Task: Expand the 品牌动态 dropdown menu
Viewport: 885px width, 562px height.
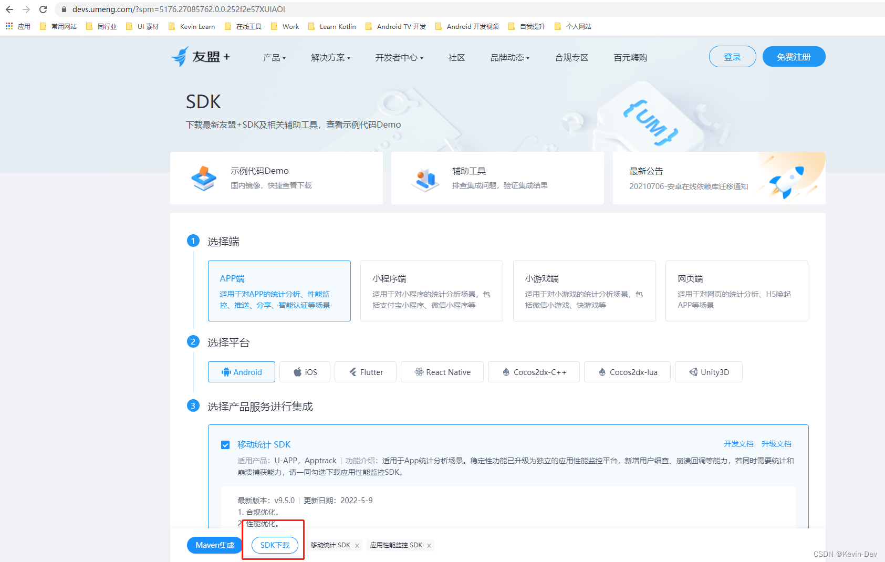Action: point(509,57)
